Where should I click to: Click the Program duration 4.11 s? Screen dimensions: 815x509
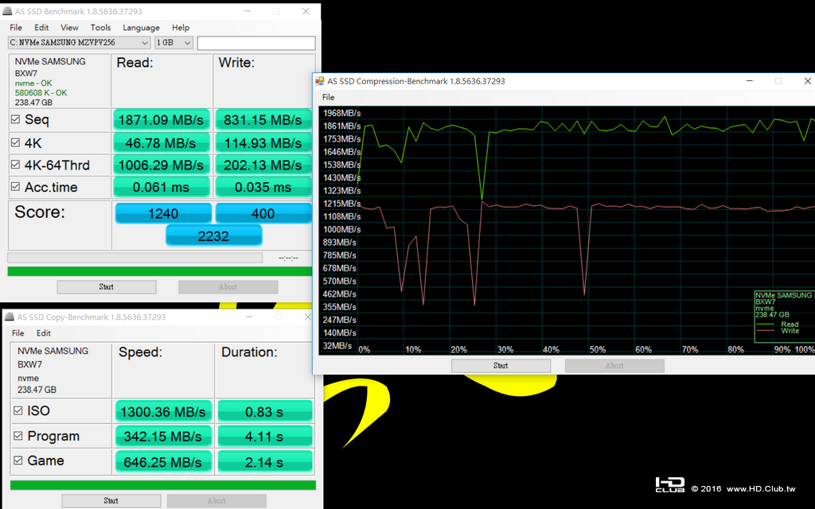click(x=264, y=437)
